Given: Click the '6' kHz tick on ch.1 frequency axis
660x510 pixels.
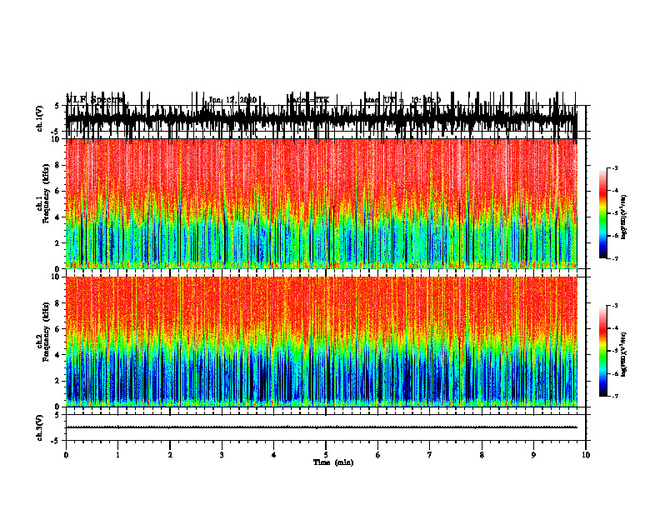Looking at the screenshot, I should (x=58, y=192).
